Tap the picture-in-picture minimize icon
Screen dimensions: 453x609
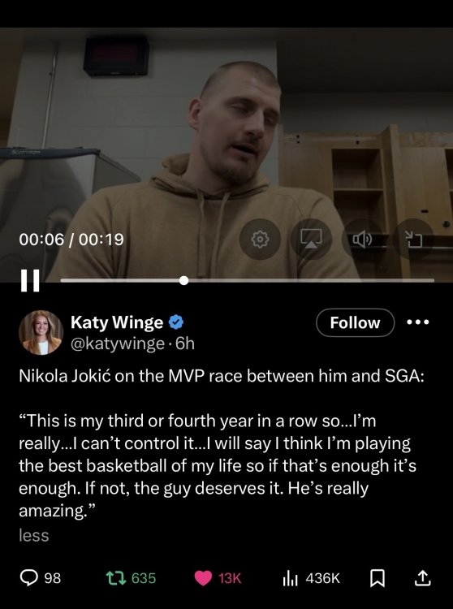(413, 239)
